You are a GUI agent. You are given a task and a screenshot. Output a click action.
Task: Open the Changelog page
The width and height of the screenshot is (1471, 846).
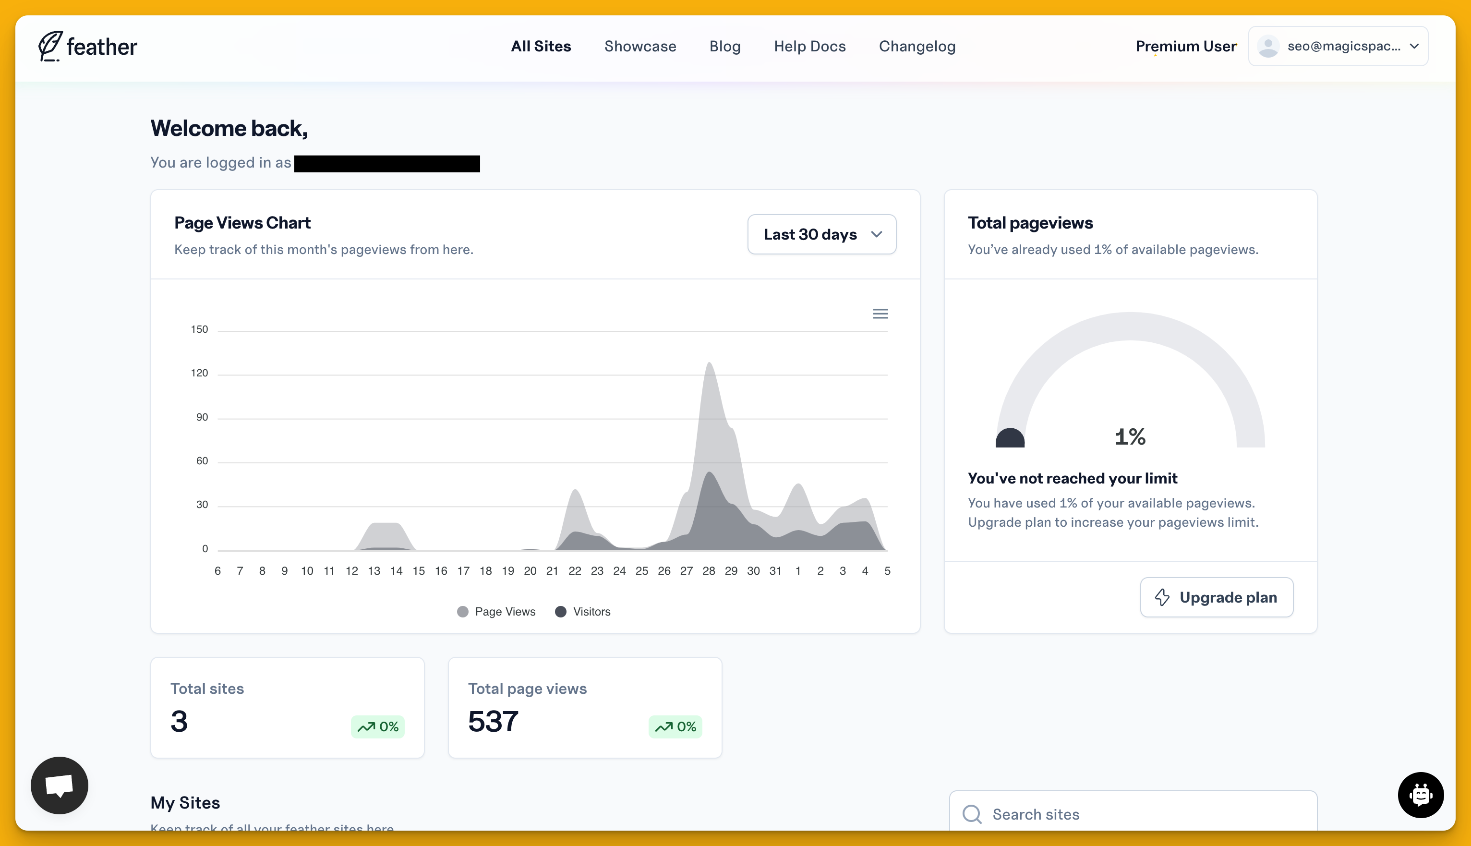point(917,46)
